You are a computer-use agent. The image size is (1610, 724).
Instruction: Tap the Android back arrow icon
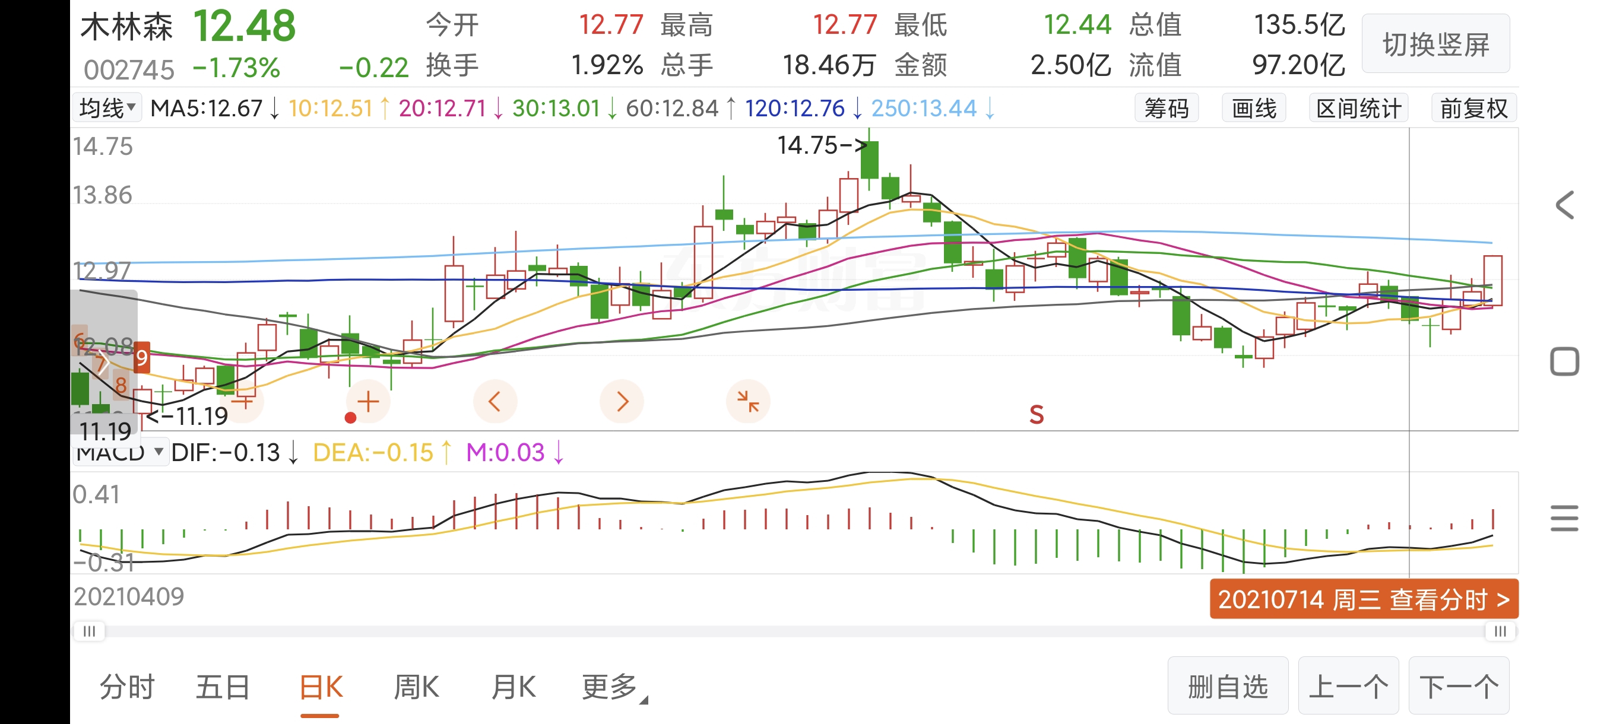pyautogui.click(x=1564, y=205)
